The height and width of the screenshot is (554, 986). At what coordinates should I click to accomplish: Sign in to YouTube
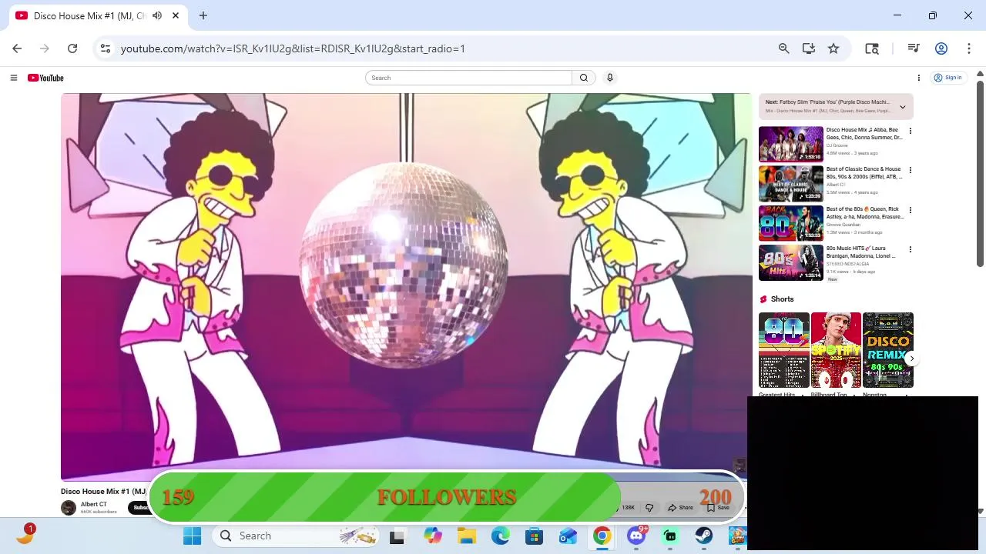(x=948, y=78)
